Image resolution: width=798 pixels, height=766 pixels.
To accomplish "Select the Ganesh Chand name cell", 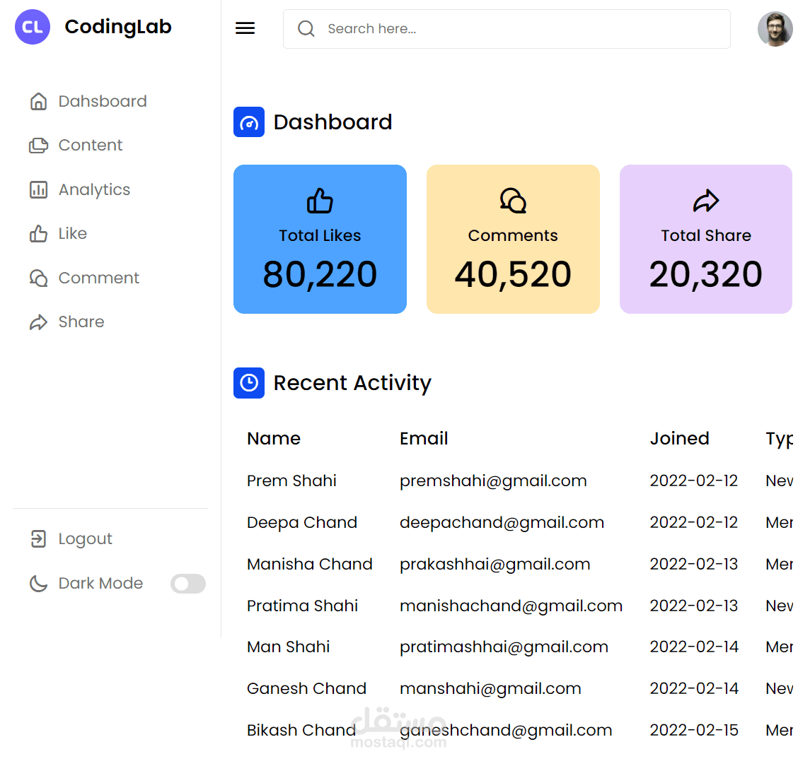I will [x=306, y=689].
